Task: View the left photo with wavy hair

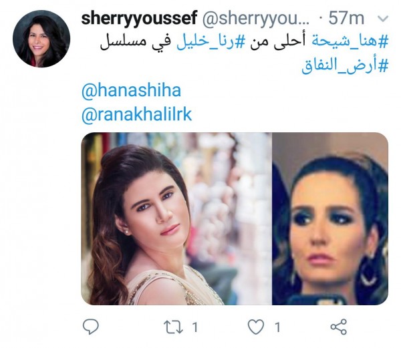Action: 176,218
